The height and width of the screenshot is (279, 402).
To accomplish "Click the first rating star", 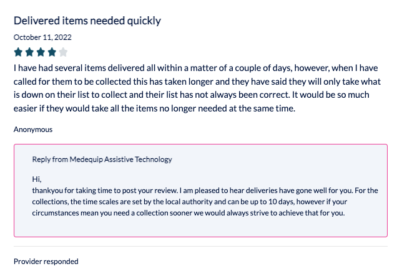I will [x=19, y=52].
